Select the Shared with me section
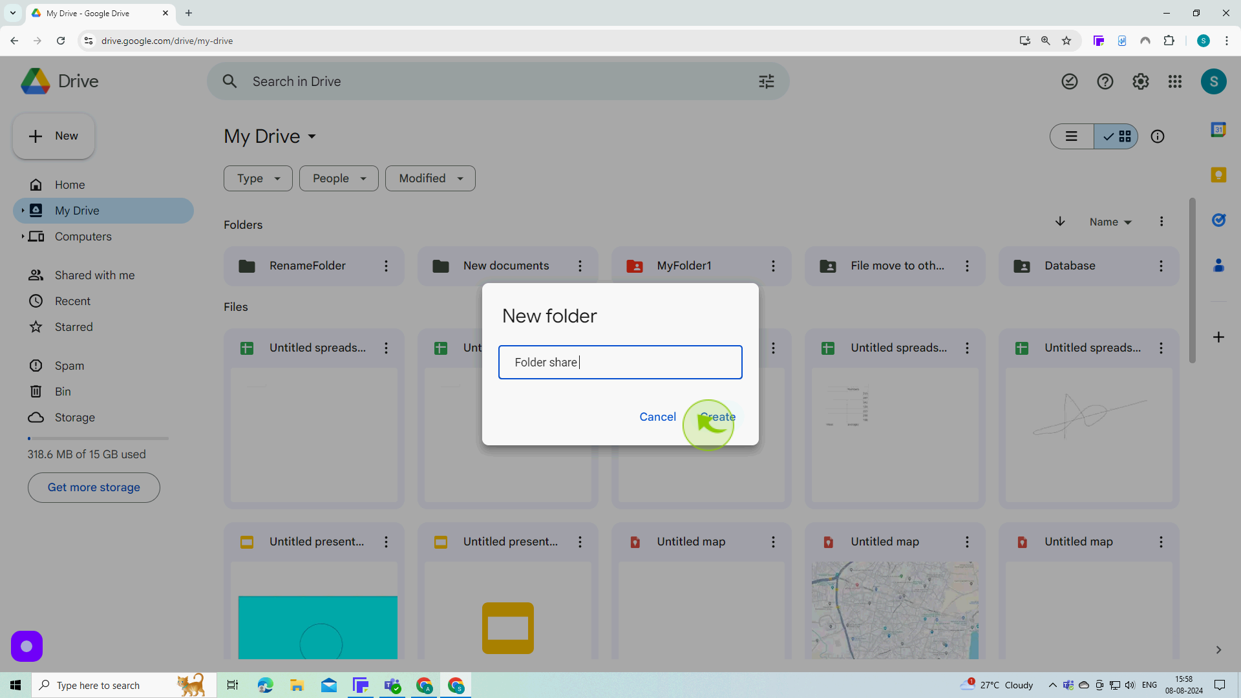 pos(94,275)
